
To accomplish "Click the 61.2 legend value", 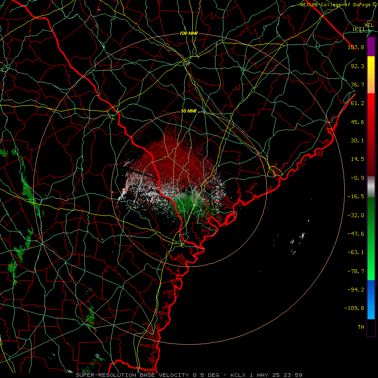I will pyautogui.click(x=357, y=103).
